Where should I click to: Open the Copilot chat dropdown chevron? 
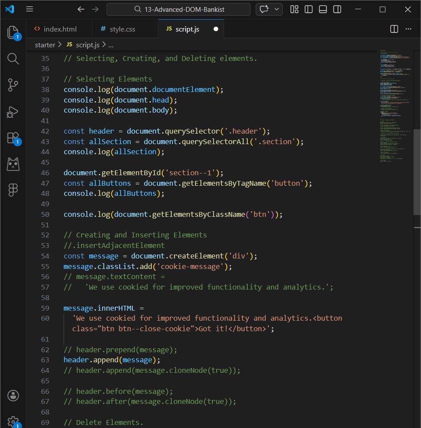[x=276, y=9]
